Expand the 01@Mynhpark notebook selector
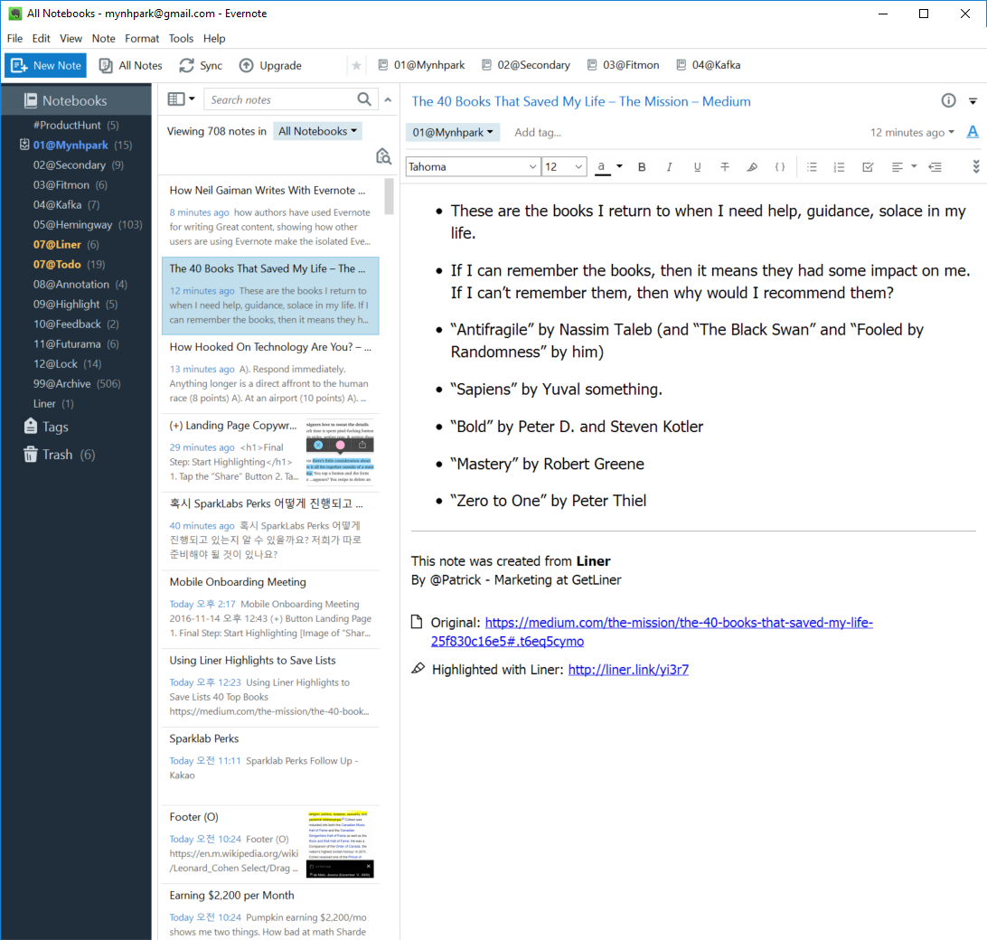This screenshot has width=987, height=940. click(453, 132)
